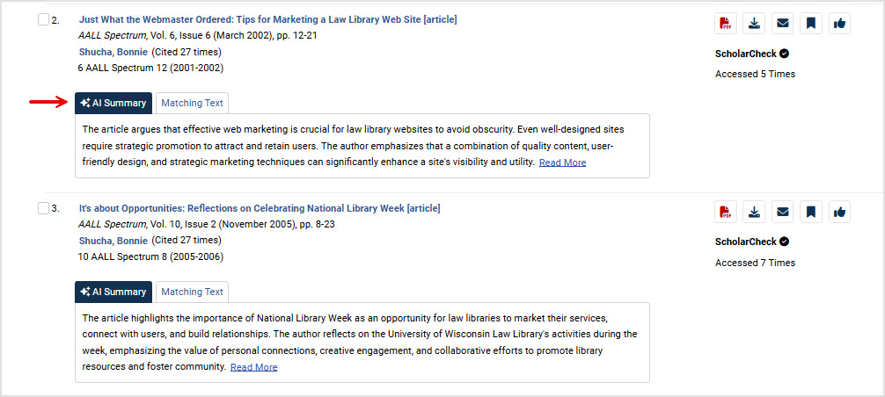Select checkbox for result 2
The height and width of the screenshot is (397, 885).
(44, 19)
